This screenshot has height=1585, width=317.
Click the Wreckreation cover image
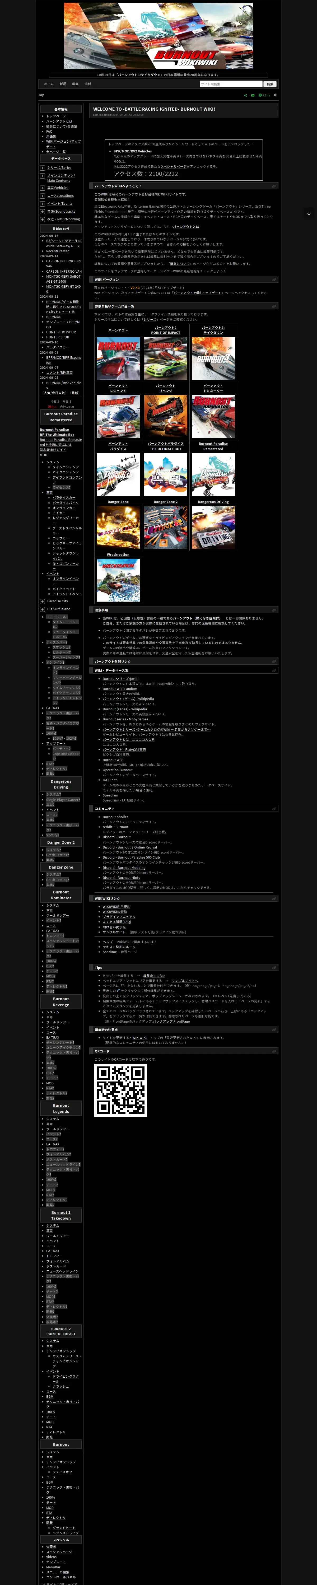(118, 580)
